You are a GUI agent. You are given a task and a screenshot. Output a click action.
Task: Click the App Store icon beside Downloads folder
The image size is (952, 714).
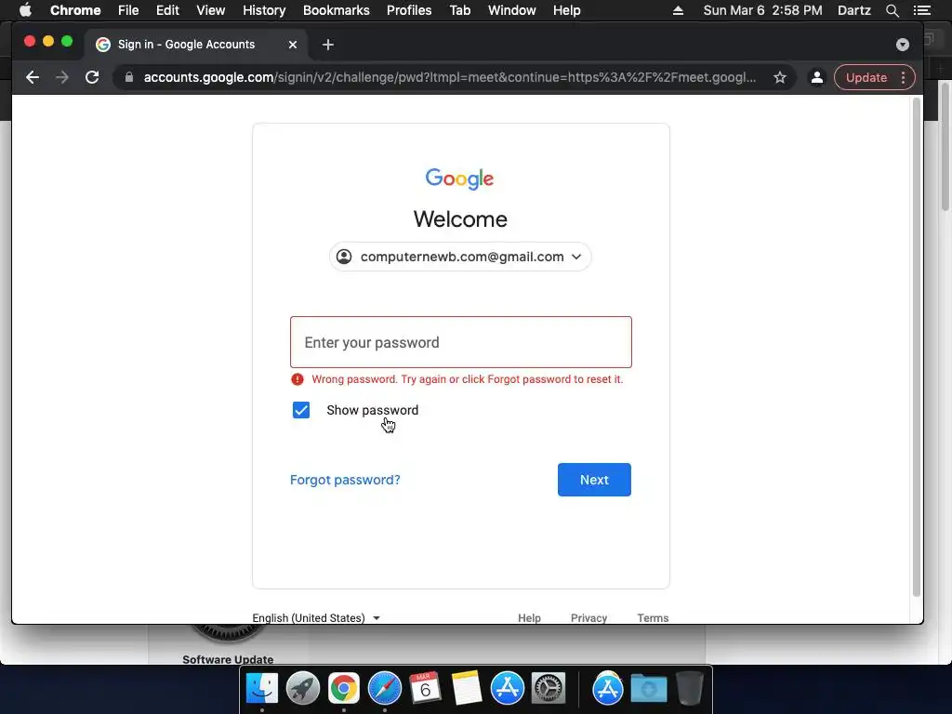pos(608,688)
